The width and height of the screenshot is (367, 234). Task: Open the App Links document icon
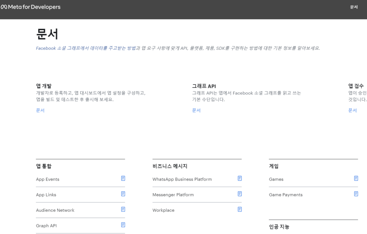coord(123,194)
